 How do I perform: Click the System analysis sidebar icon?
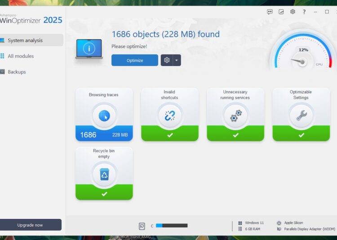[2, 40]
